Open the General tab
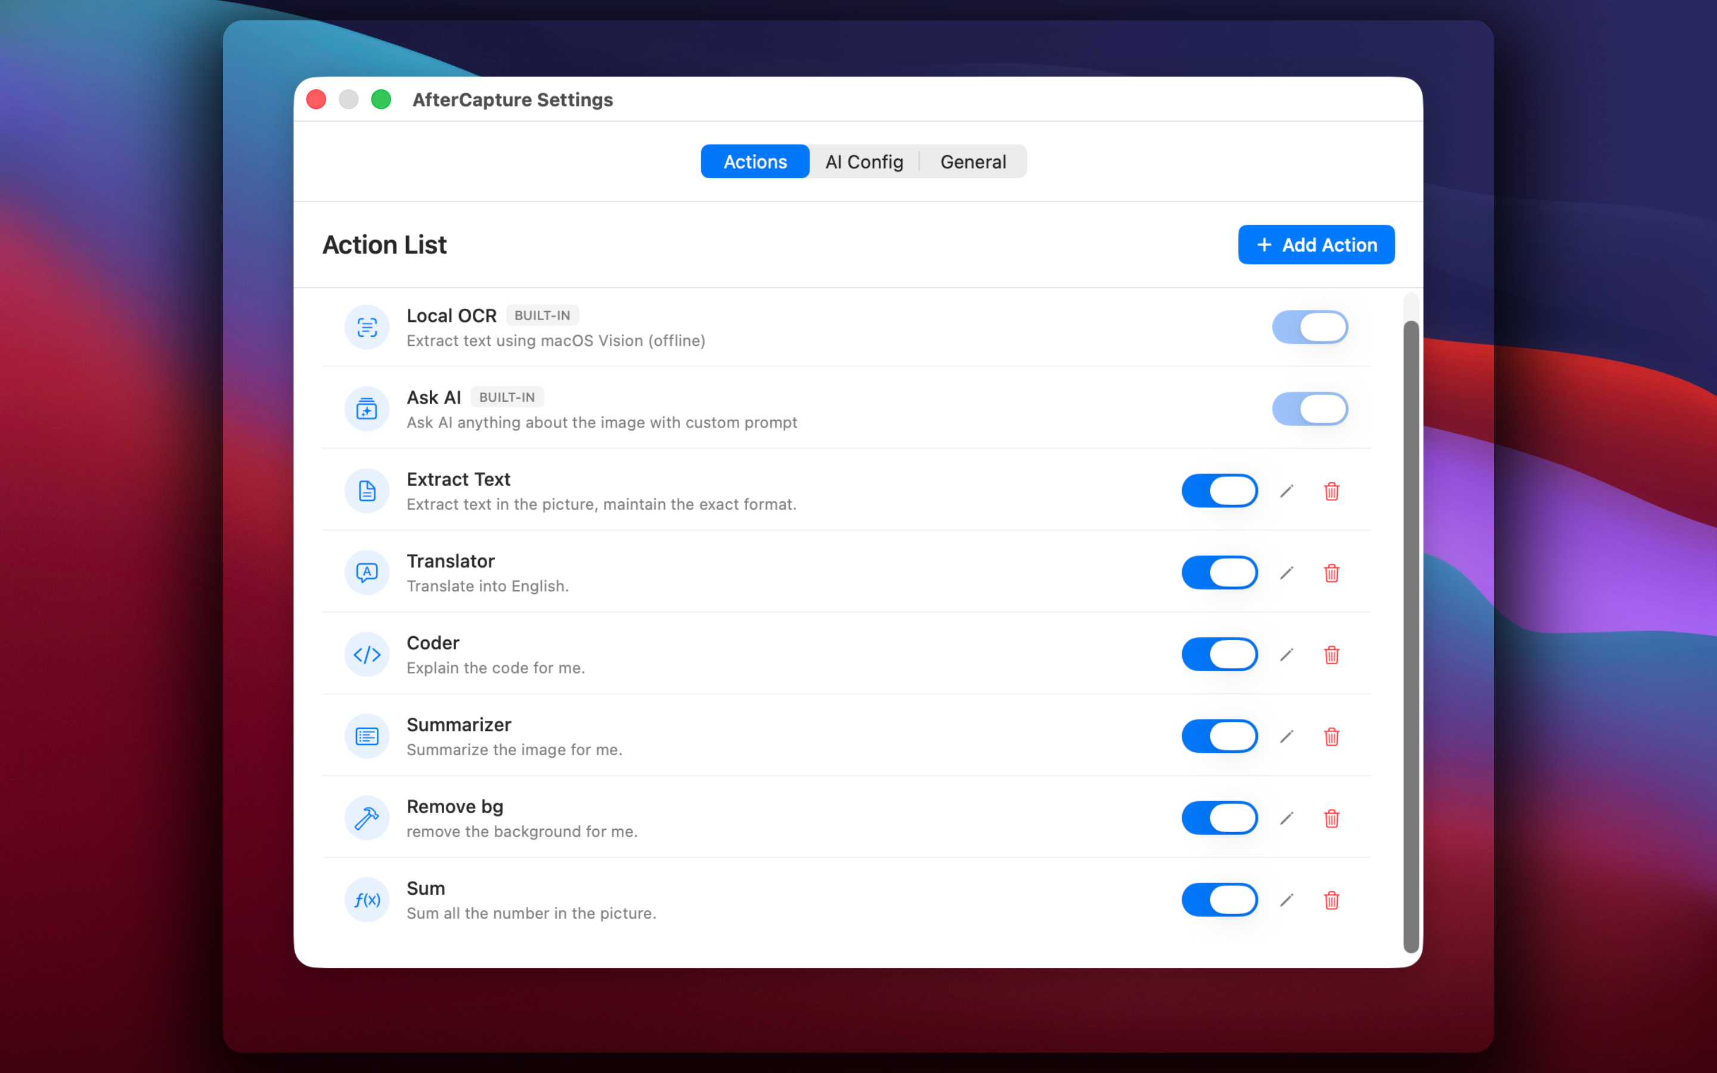 (973, 162)
